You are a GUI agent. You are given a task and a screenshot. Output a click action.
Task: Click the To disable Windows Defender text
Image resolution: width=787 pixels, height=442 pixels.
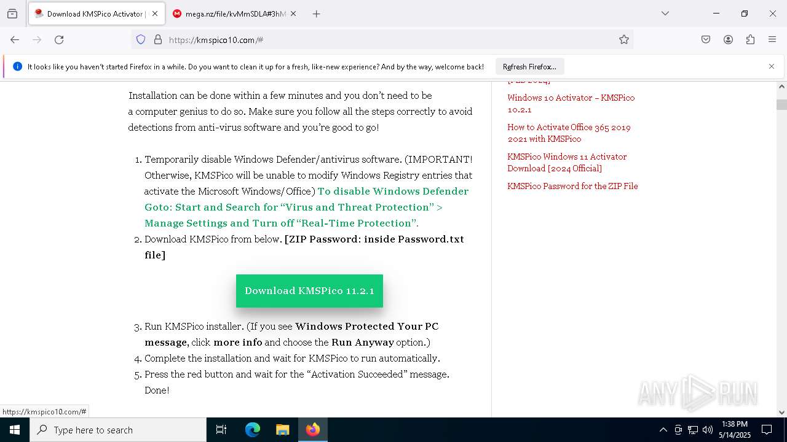click(x=306, y=207)
